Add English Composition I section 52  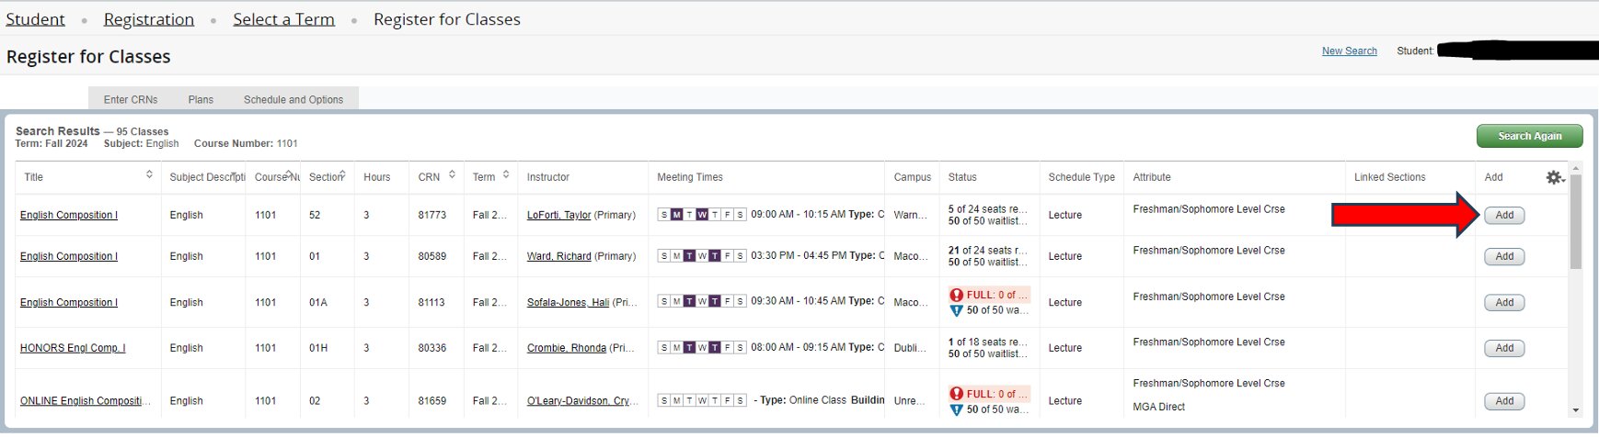click(x=1503, y=215)
